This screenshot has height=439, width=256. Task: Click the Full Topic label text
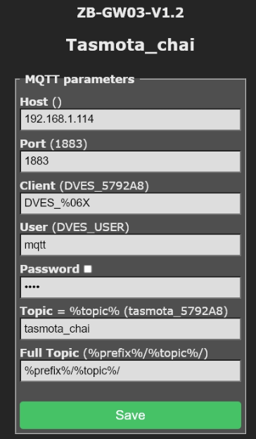(49, 353)
